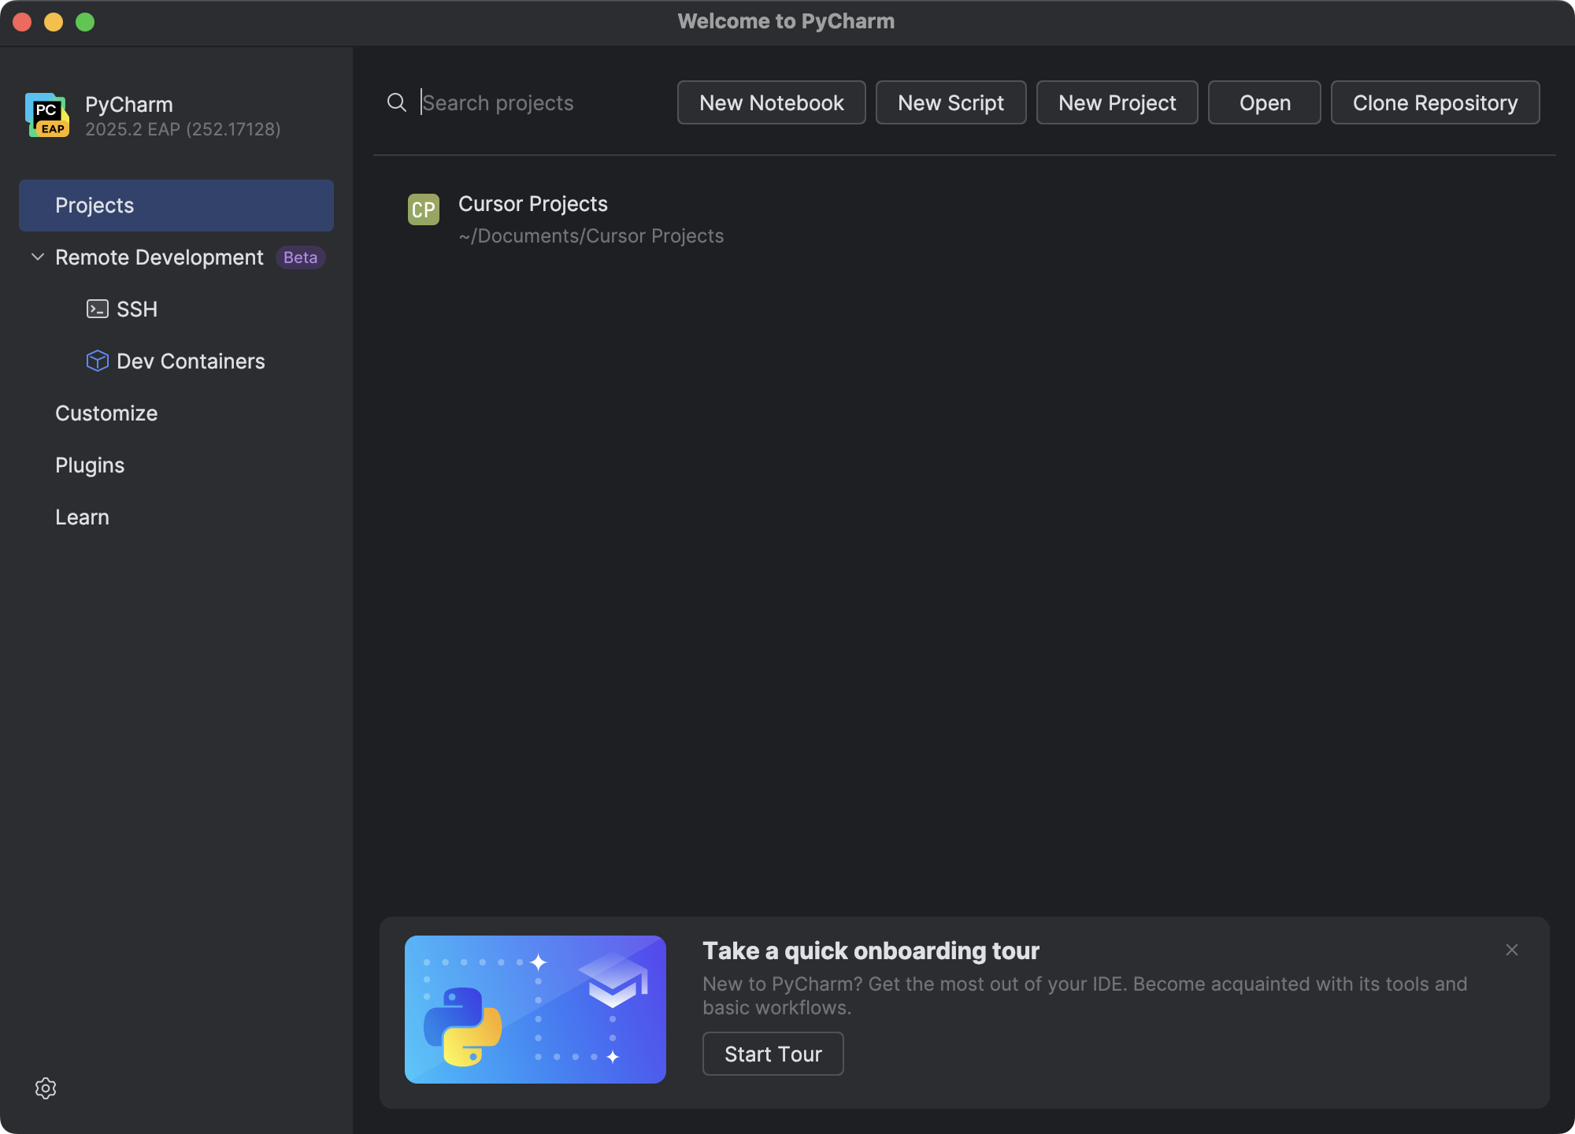This screenshot has width=1575, height=1134.
Task: Create a New Script
Action: tap(951, 102)
